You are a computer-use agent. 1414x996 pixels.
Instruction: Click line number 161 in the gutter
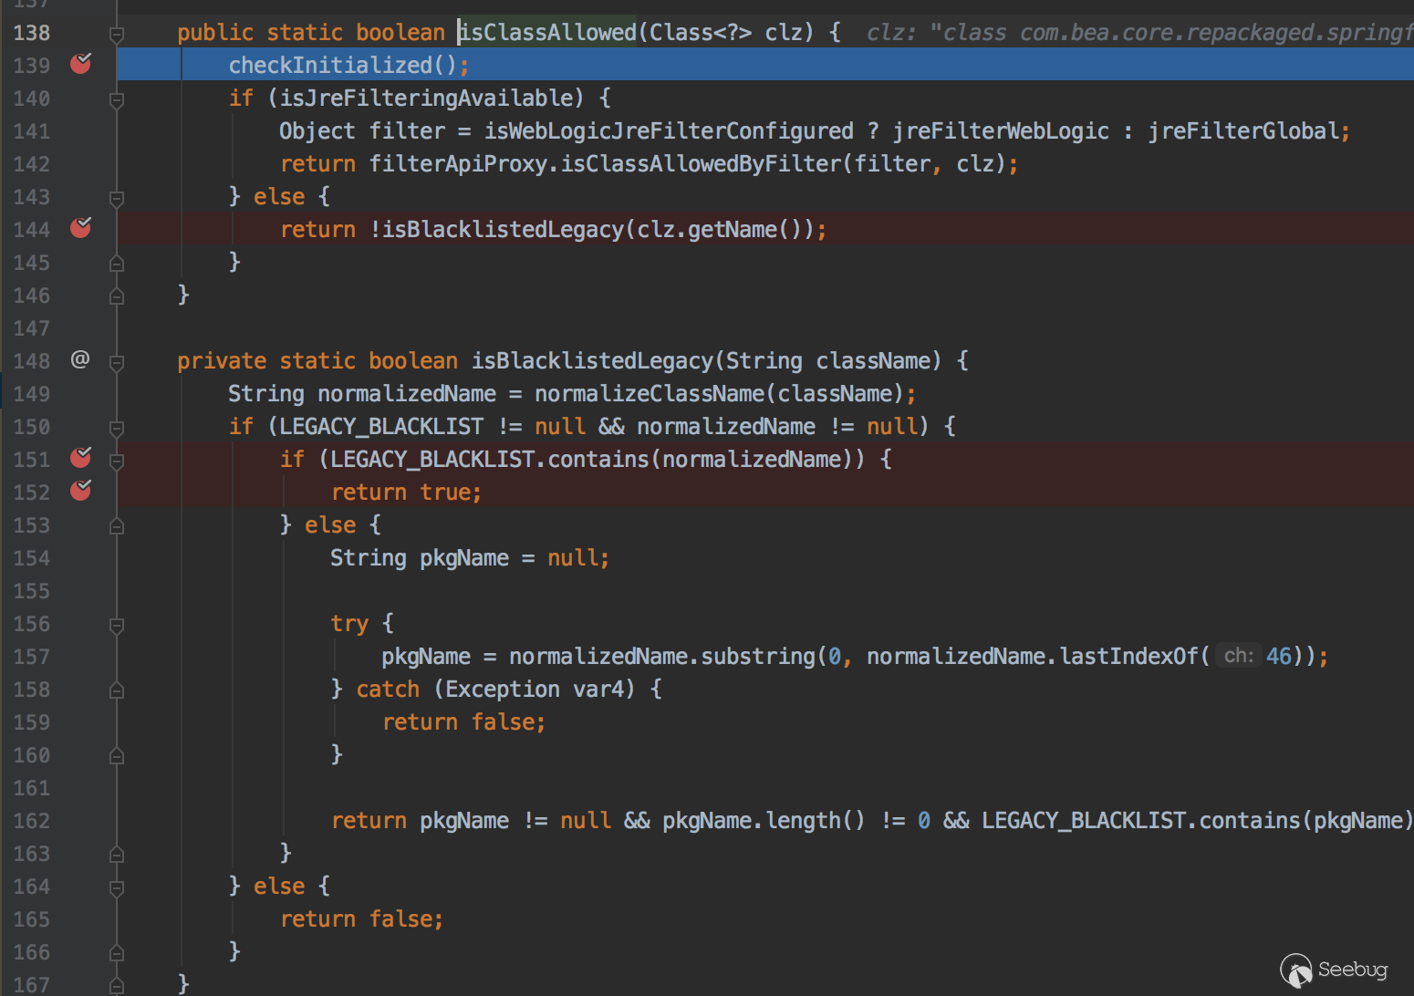point(32,787)
